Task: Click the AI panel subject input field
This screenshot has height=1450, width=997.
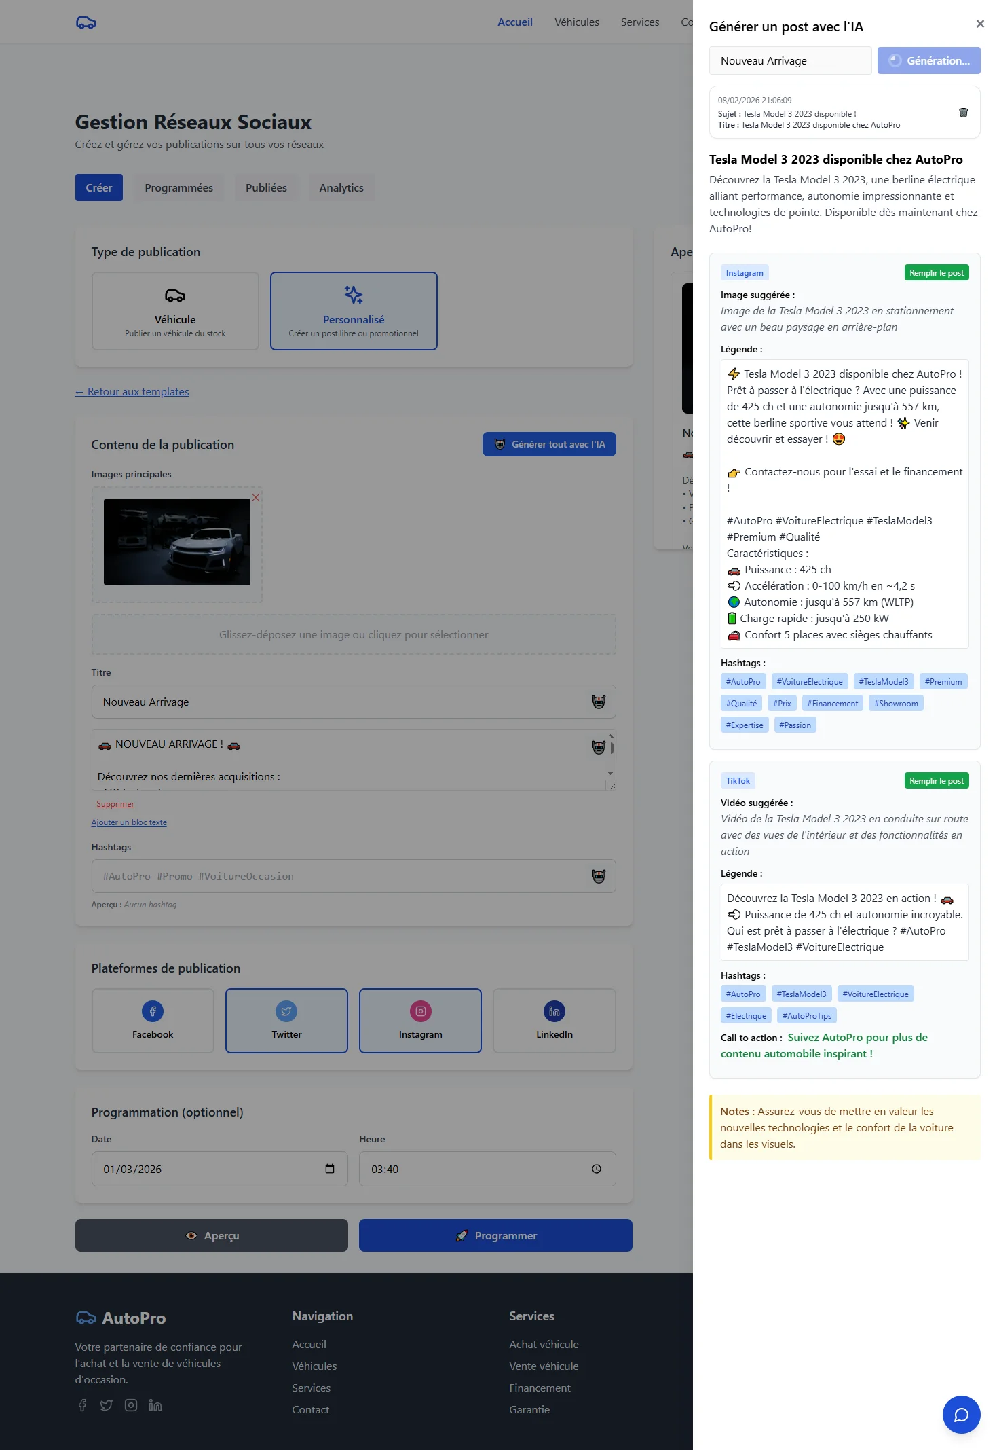Action: click(791, 60)
